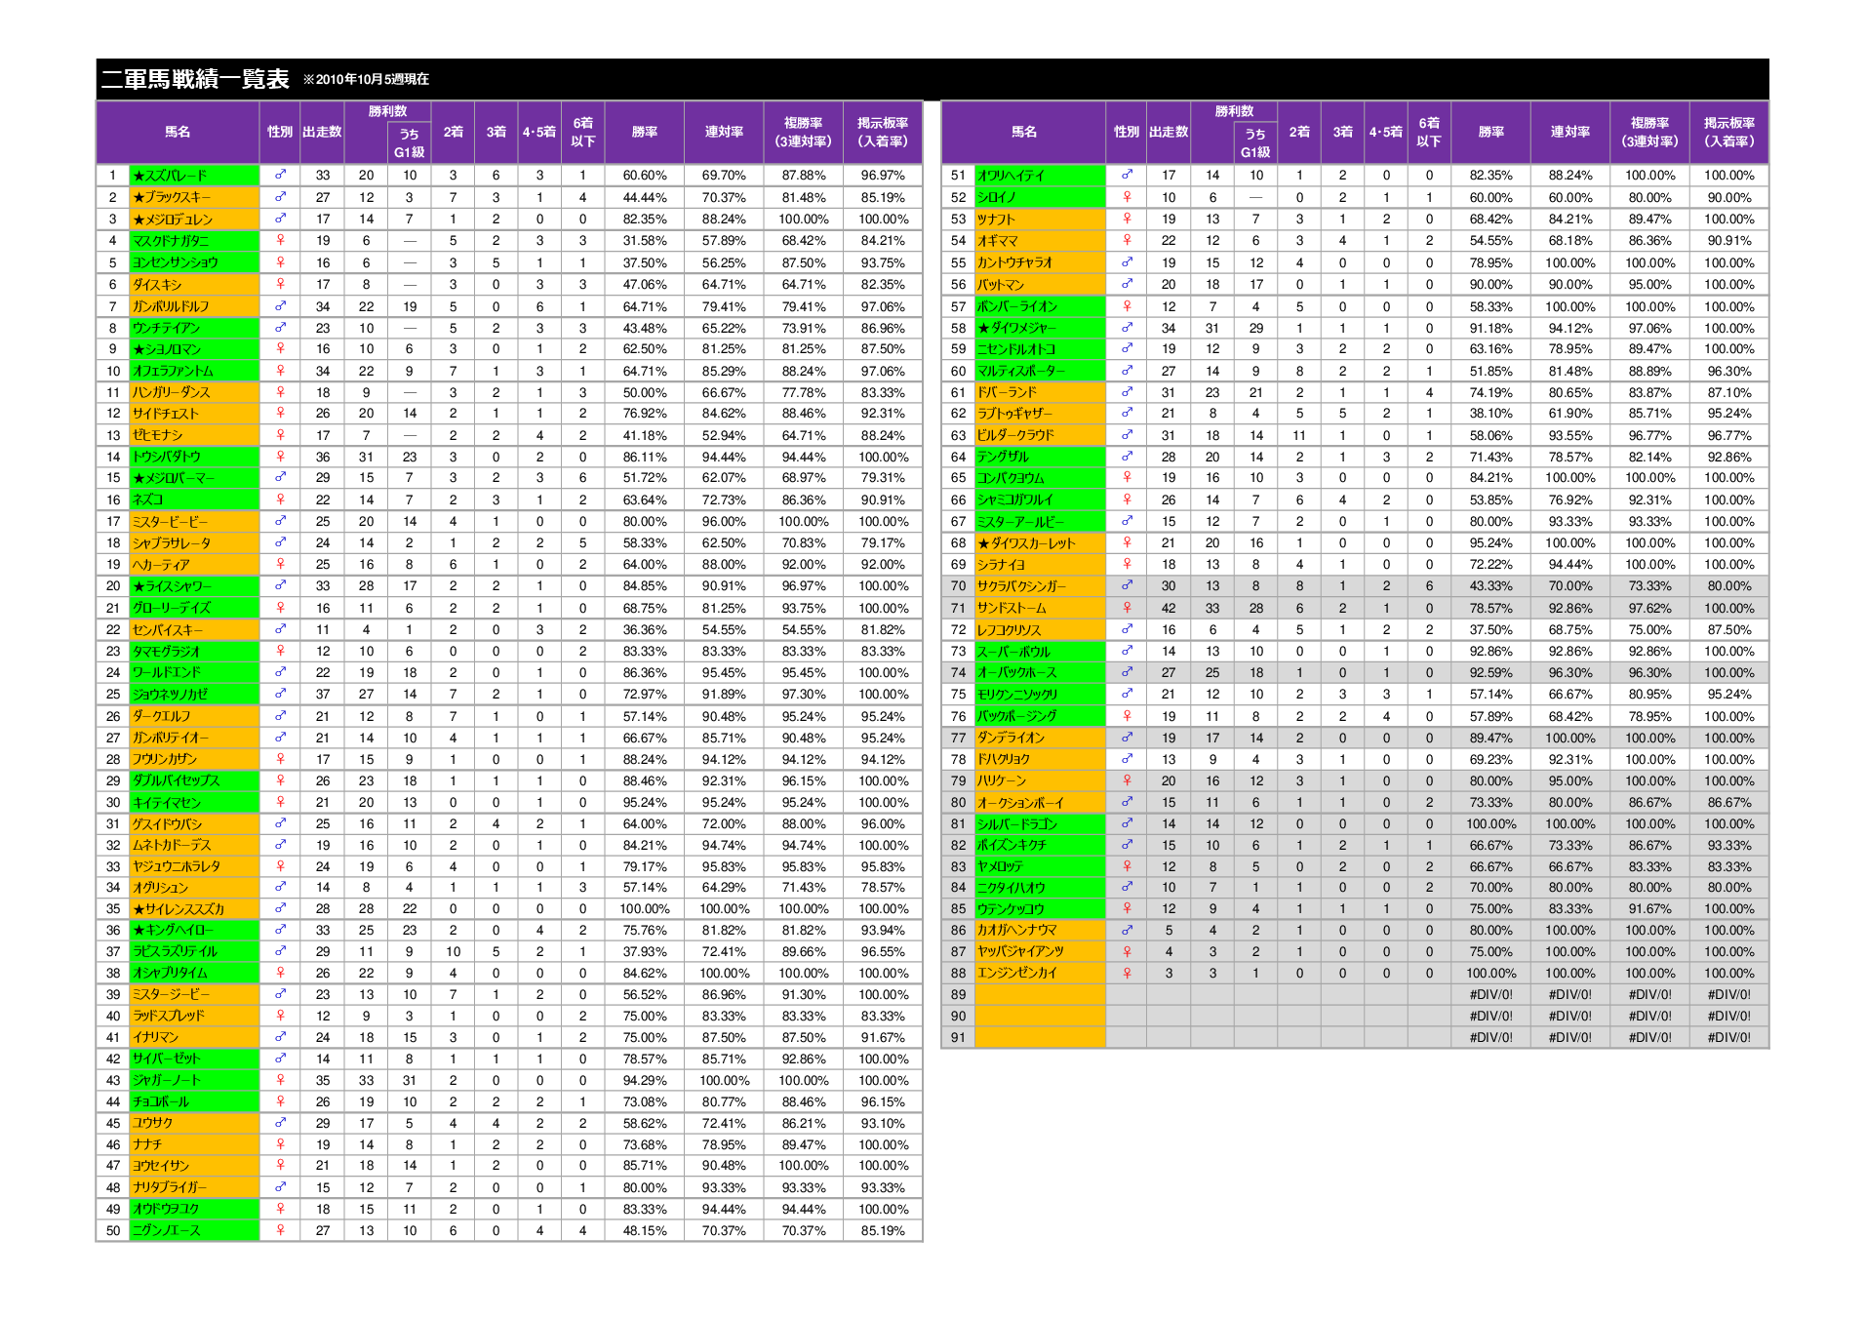Click the male symbol in row 50's neighbor row 48
The image size is (1866, 1319).
pyautogui.click(x=280, y=1187)
